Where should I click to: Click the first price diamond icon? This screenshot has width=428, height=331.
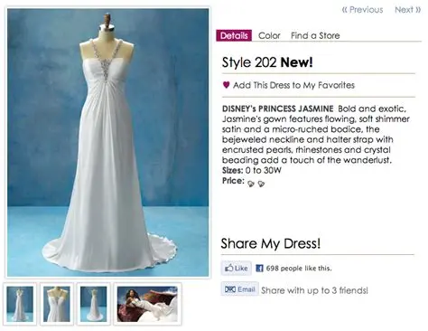tap(251, 184)
